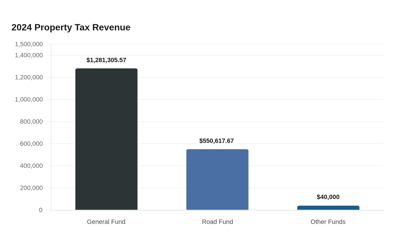The width and height of the screenshot is (401, 252).
Task: Click the 600,000 y-axis label
Action: point(32,144)
